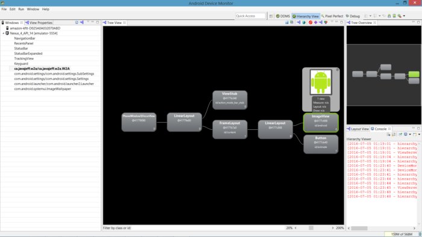This screenshot has width=422, height=237.
Task: Select Nexus_4_API_14 emulator entry
Action: click(x=34, y=33)
